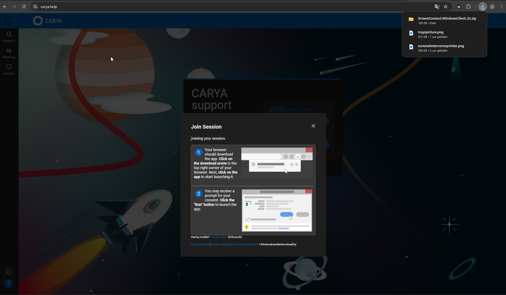Screen dimensions: 506x295
Task: Go back to the previous page
Action: tap(5, 7)
